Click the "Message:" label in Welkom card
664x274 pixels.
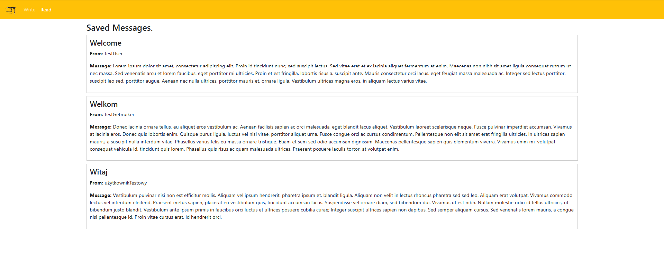[x=100, y=127]
